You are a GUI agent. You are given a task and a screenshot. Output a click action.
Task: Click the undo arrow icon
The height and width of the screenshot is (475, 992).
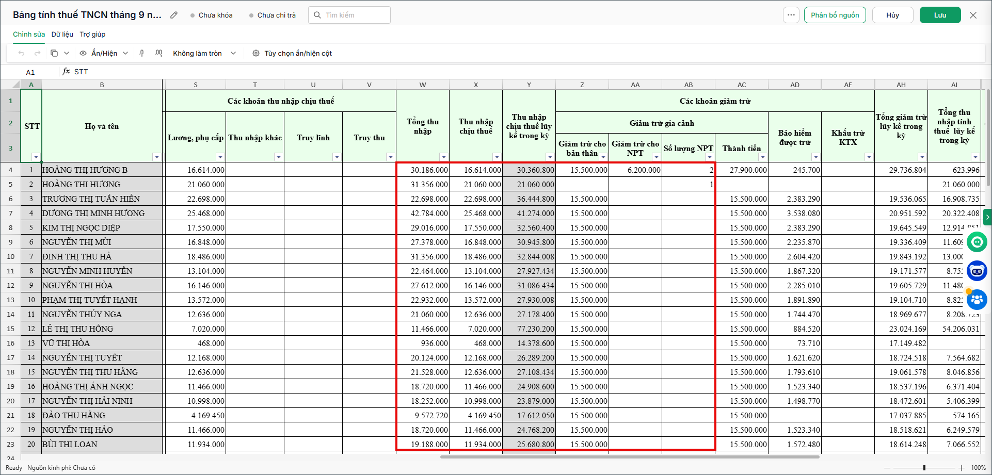(21, 53)
